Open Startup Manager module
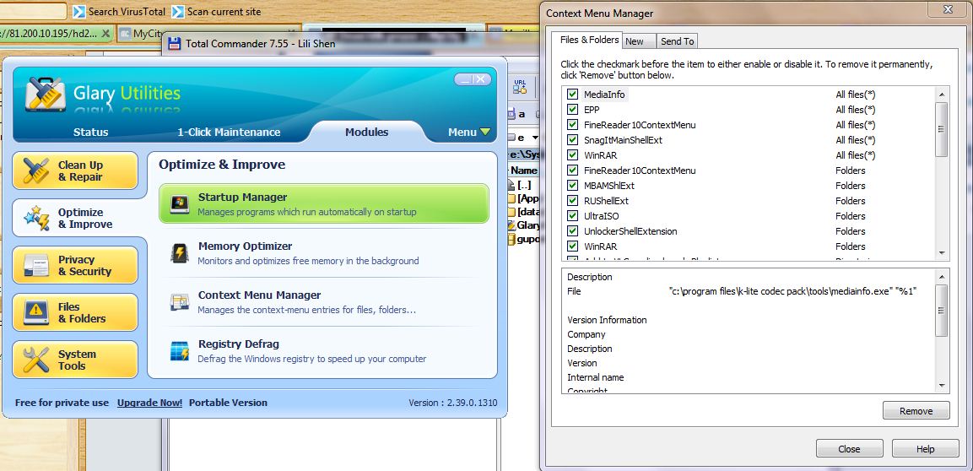973x471 pixels. (324, 203)
